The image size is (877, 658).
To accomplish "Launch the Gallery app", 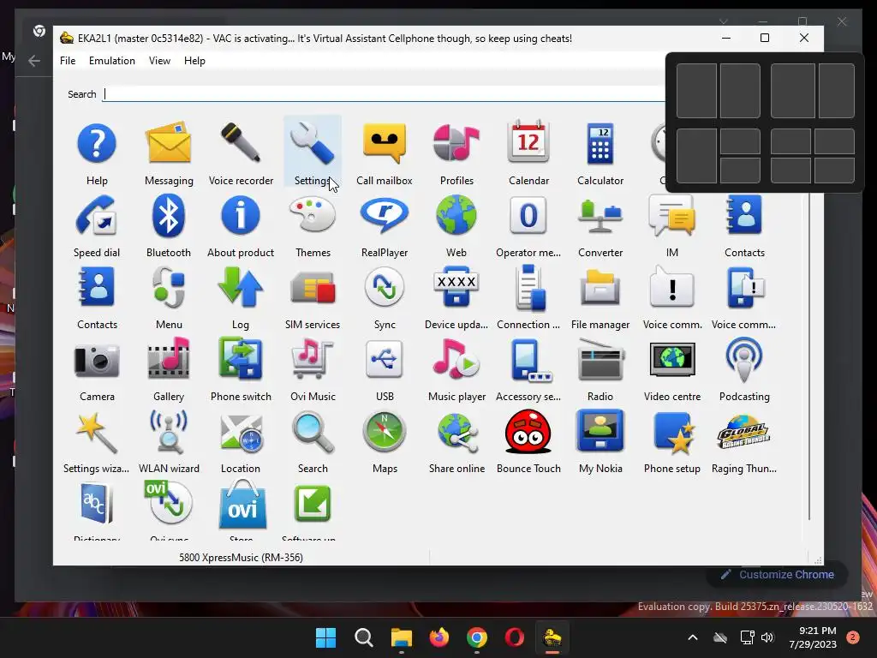I will (169, 360).
